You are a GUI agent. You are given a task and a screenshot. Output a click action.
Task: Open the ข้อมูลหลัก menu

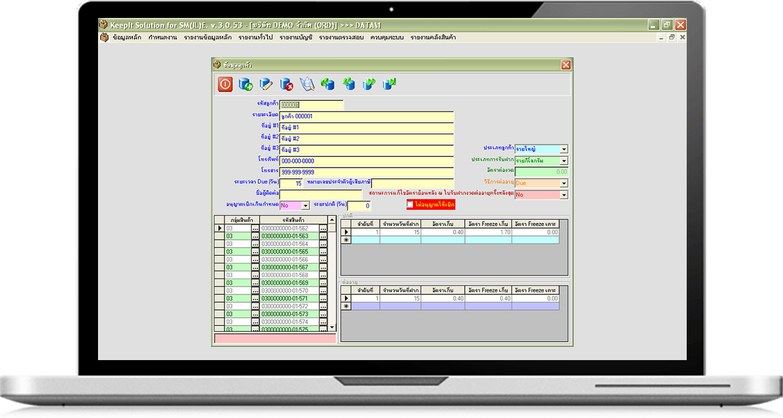click(x=125, y=37)
